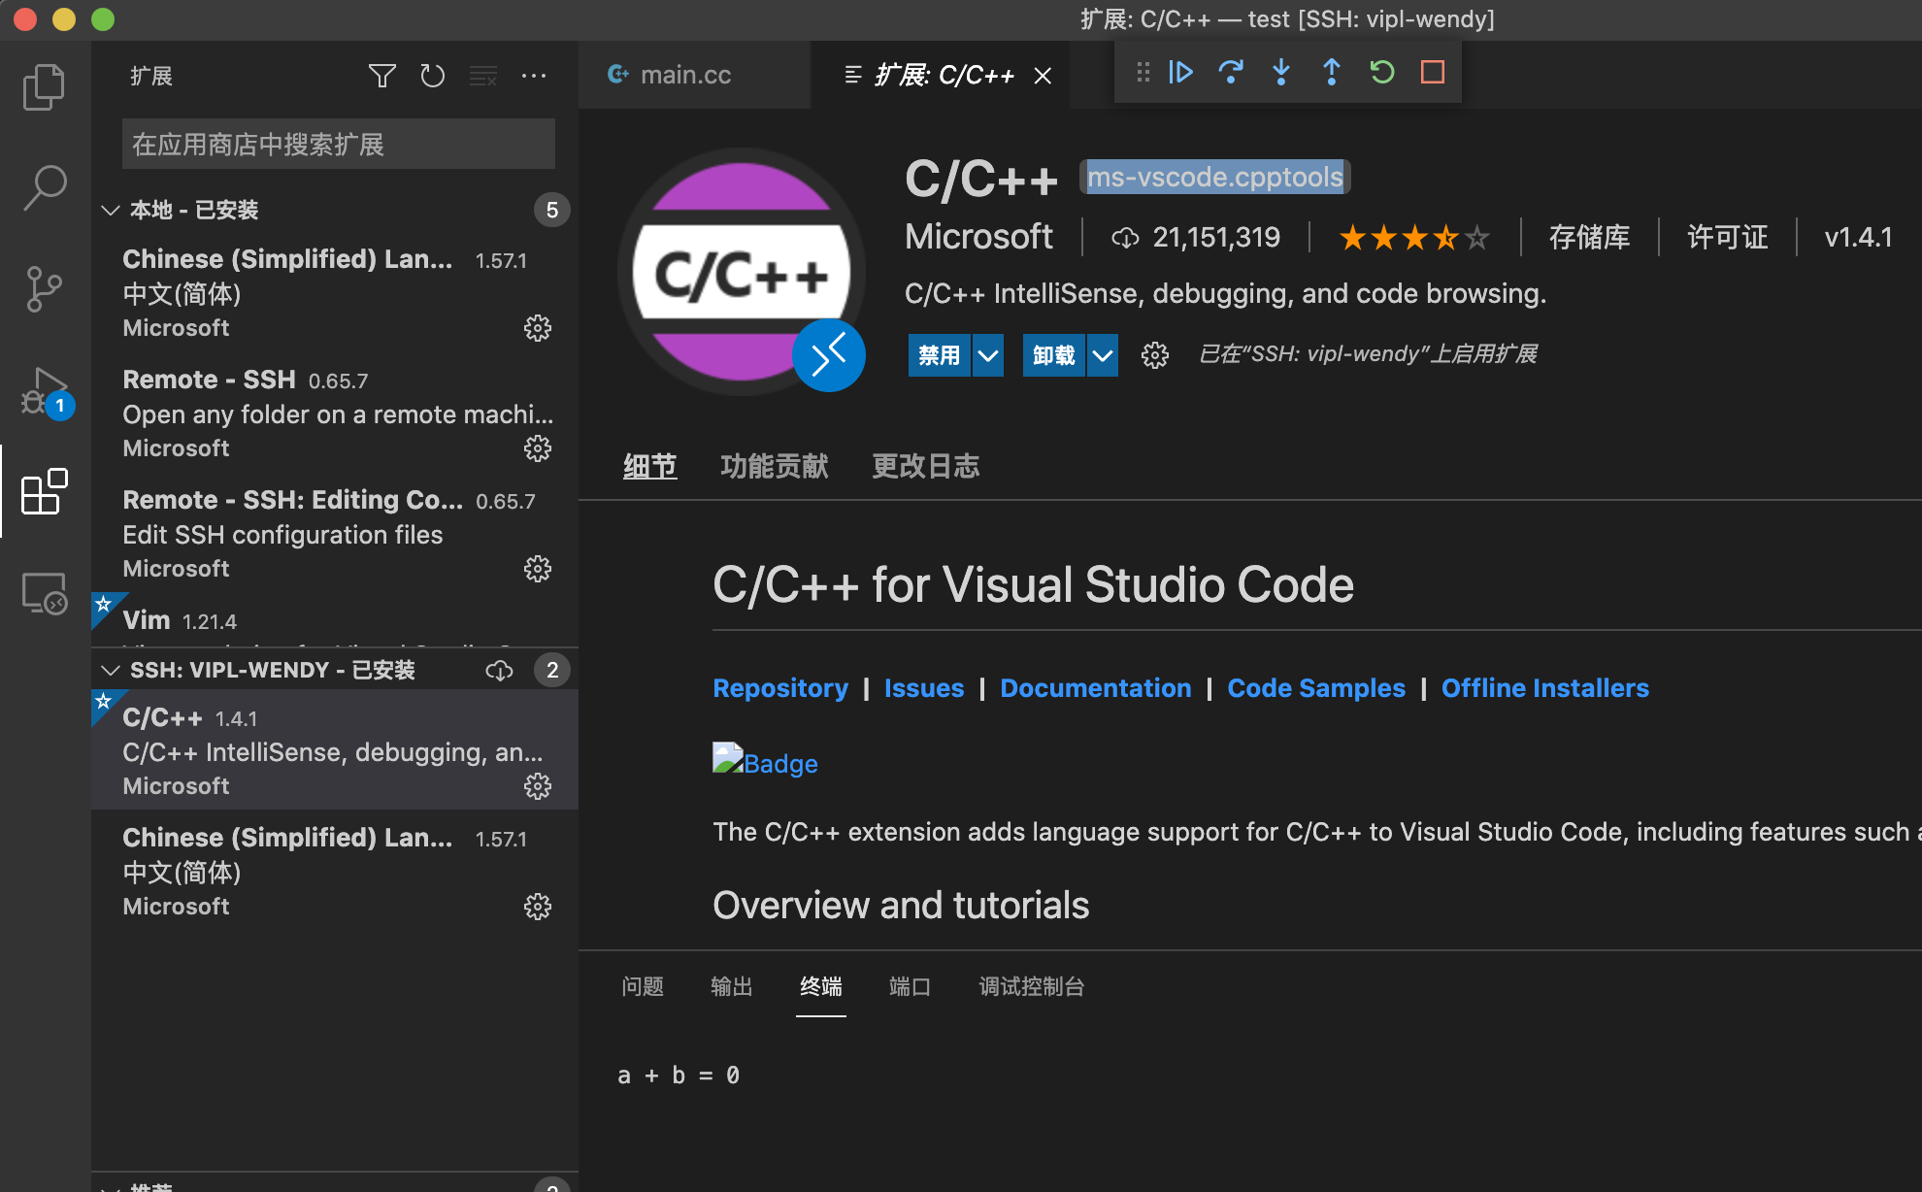This screenshot has width=1922, height=1192.
Task: Open the Explorer view in activity bar
Action: (44, 87)
